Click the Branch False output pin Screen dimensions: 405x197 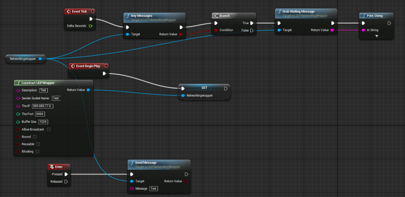(252, 30)
